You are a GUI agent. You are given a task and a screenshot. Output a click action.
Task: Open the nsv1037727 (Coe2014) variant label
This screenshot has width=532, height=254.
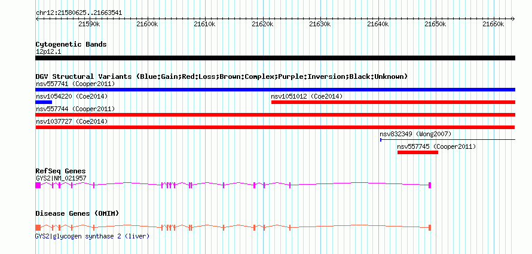[72, 121]
